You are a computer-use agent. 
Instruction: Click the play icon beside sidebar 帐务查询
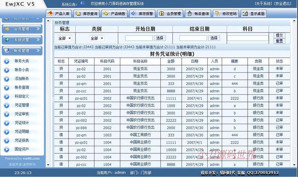tap(7, 88)
